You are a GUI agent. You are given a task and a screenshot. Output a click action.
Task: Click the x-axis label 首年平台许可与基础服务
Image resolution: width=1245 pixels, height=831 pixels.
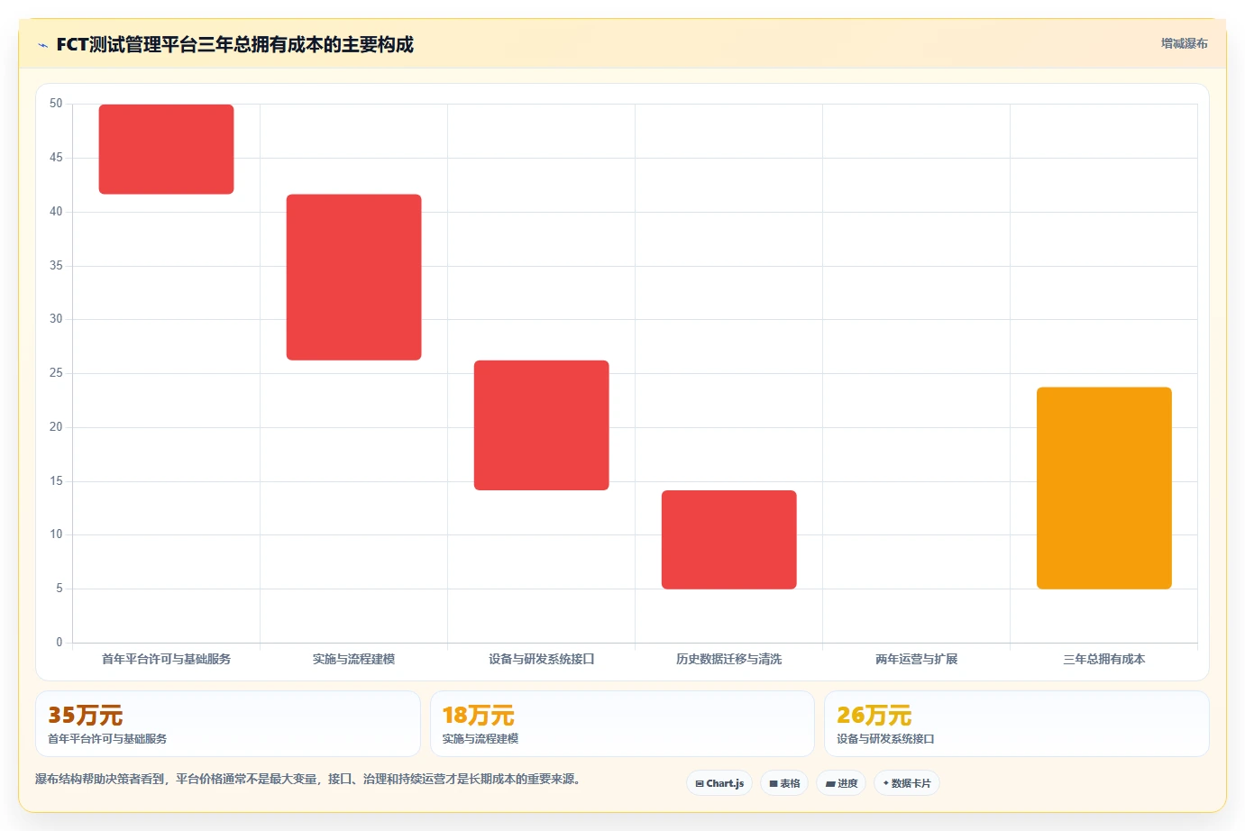166,659
